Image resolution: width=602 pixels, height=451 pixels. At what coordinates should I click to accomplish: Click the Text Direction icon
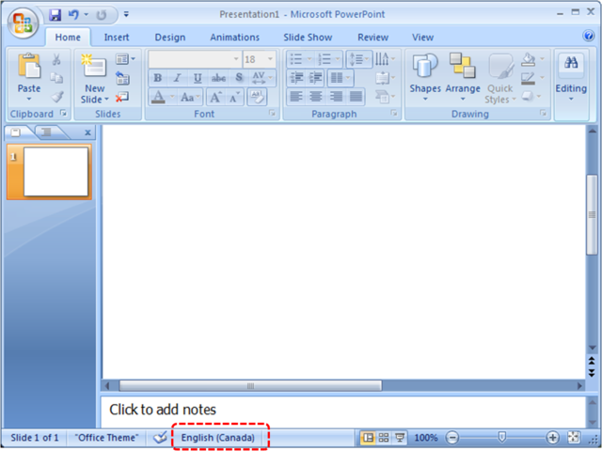tap(385, 59)
